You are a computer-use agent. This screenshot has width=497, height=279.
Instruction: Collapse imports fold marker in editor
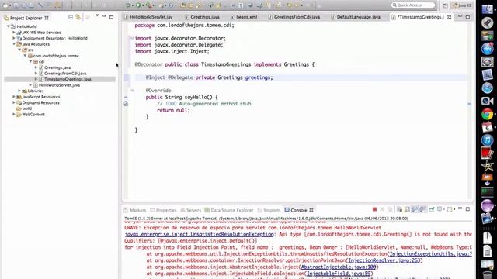tap(132, 38)
